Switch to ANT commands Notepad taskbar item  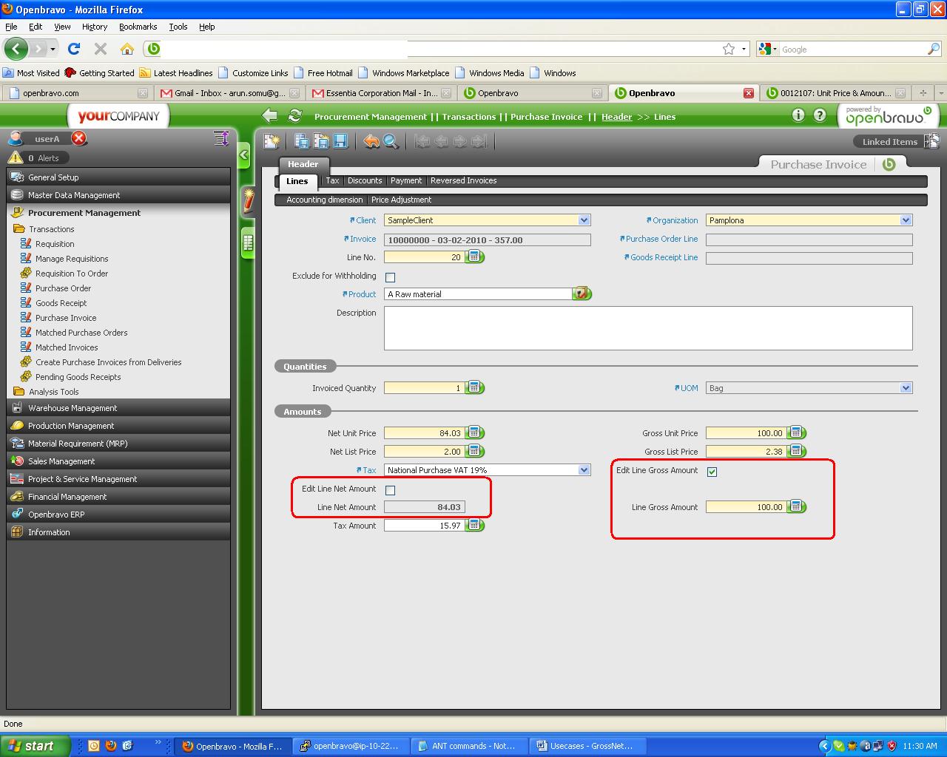(x=469, y=746)
